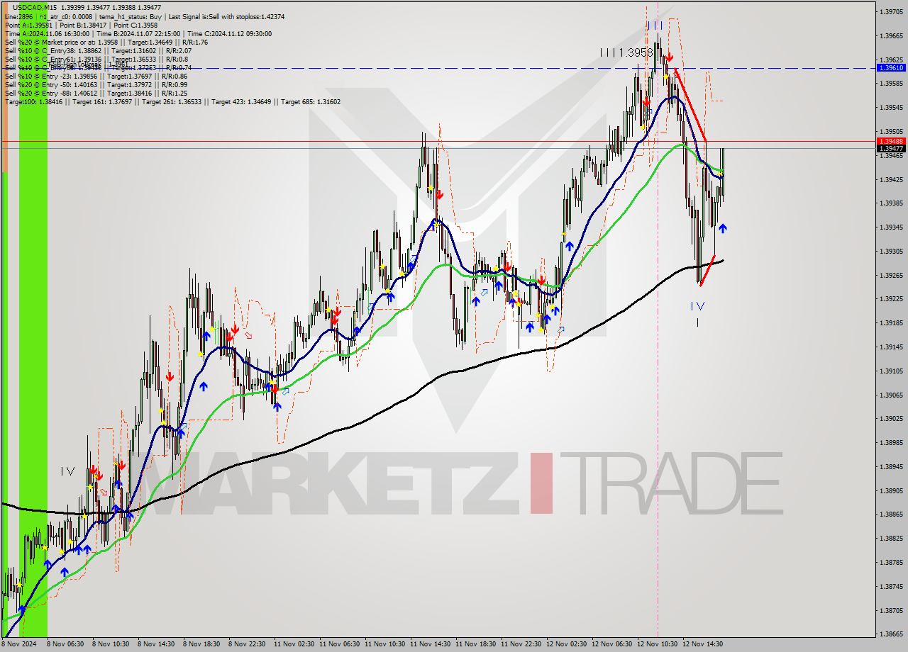This screenshot has width=908, height=652.
Task: Select the 'Line:2896' indicator text
Action: click(x=18, y=16)
